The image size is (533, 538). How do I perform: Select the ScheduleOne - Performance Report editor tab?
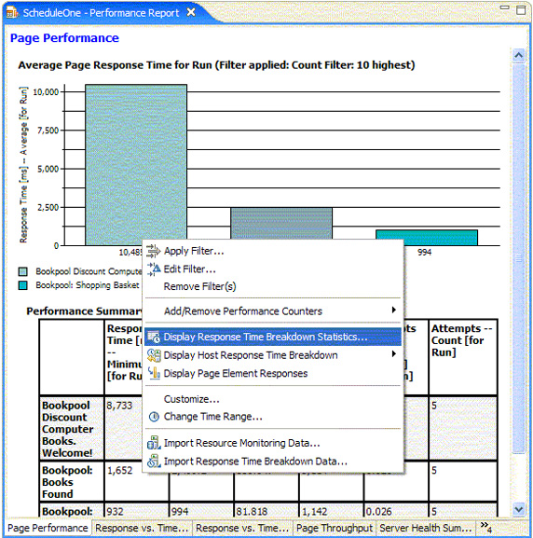click(x=101, y=13)
